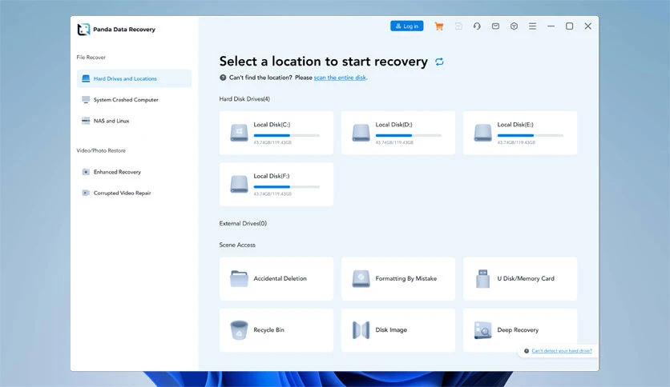Start the Deep Recovery text label

tap(518, 330)
